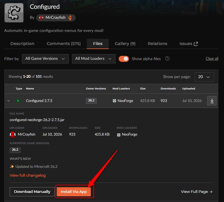The image size is (224, 202).
Task: Open the Issues tab
Action: [189, 44]
